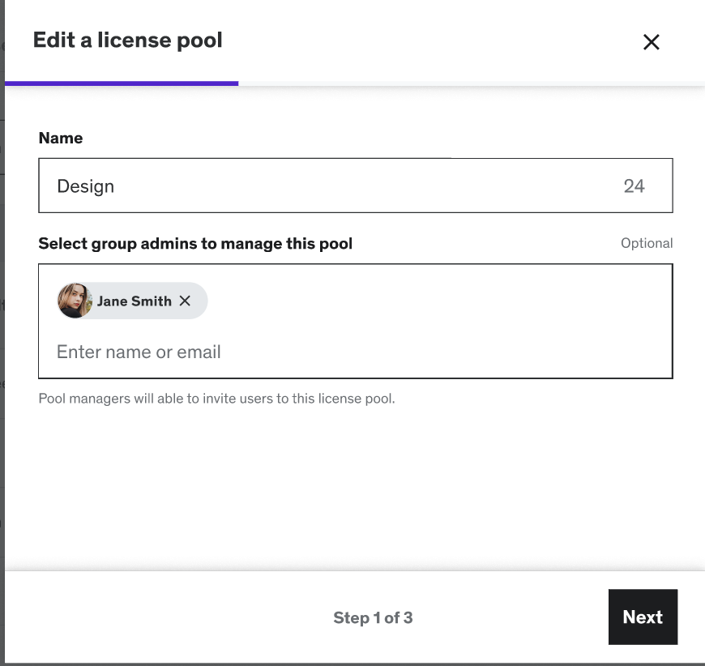Click the Optional tag above admins box

point(646,243)
